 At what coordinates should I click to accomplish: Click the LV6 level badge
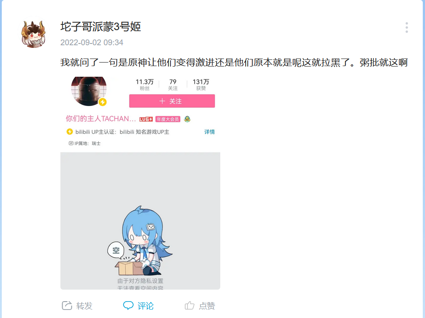point(146,119)
